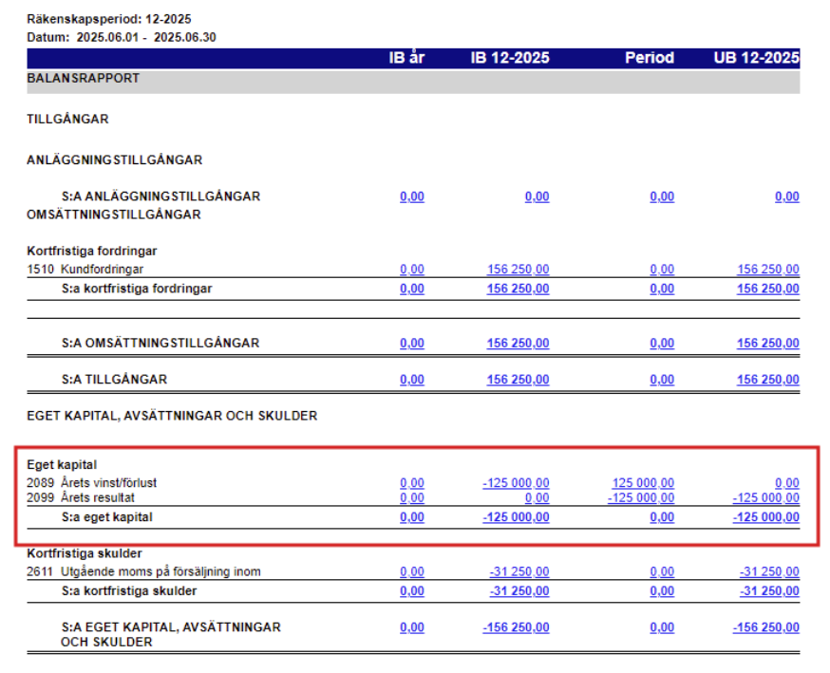Click Kundfordringar UB 12-2025 amount

(767, 270)
